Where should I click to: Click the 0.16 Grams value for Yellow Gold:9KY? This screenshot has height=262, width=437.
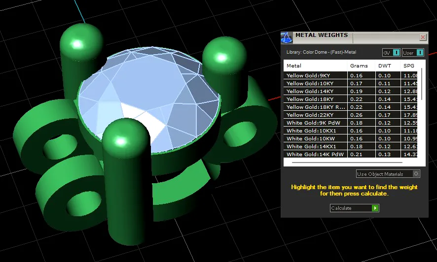(x=356, y=76)
